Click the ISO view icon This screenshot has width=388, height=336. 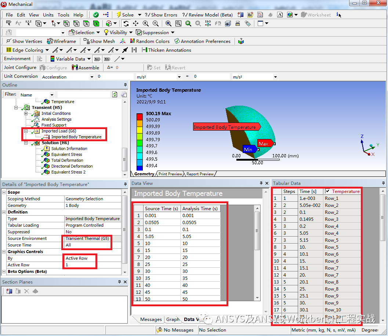[208, 23]
